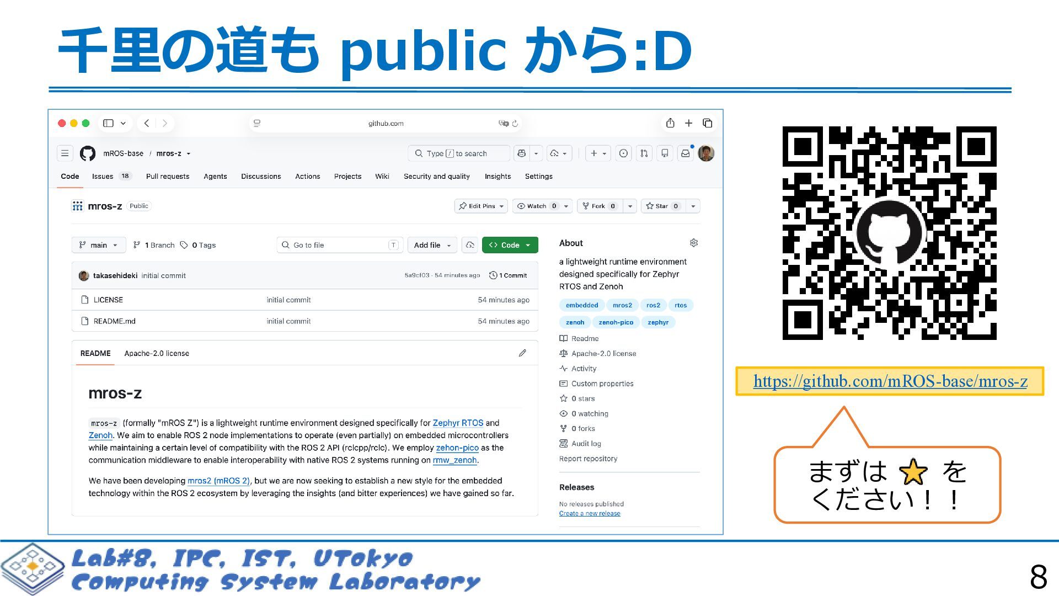View the '1 Branch' link
The width and height of the screenshot is (1059, 596).
click(154, 245)
